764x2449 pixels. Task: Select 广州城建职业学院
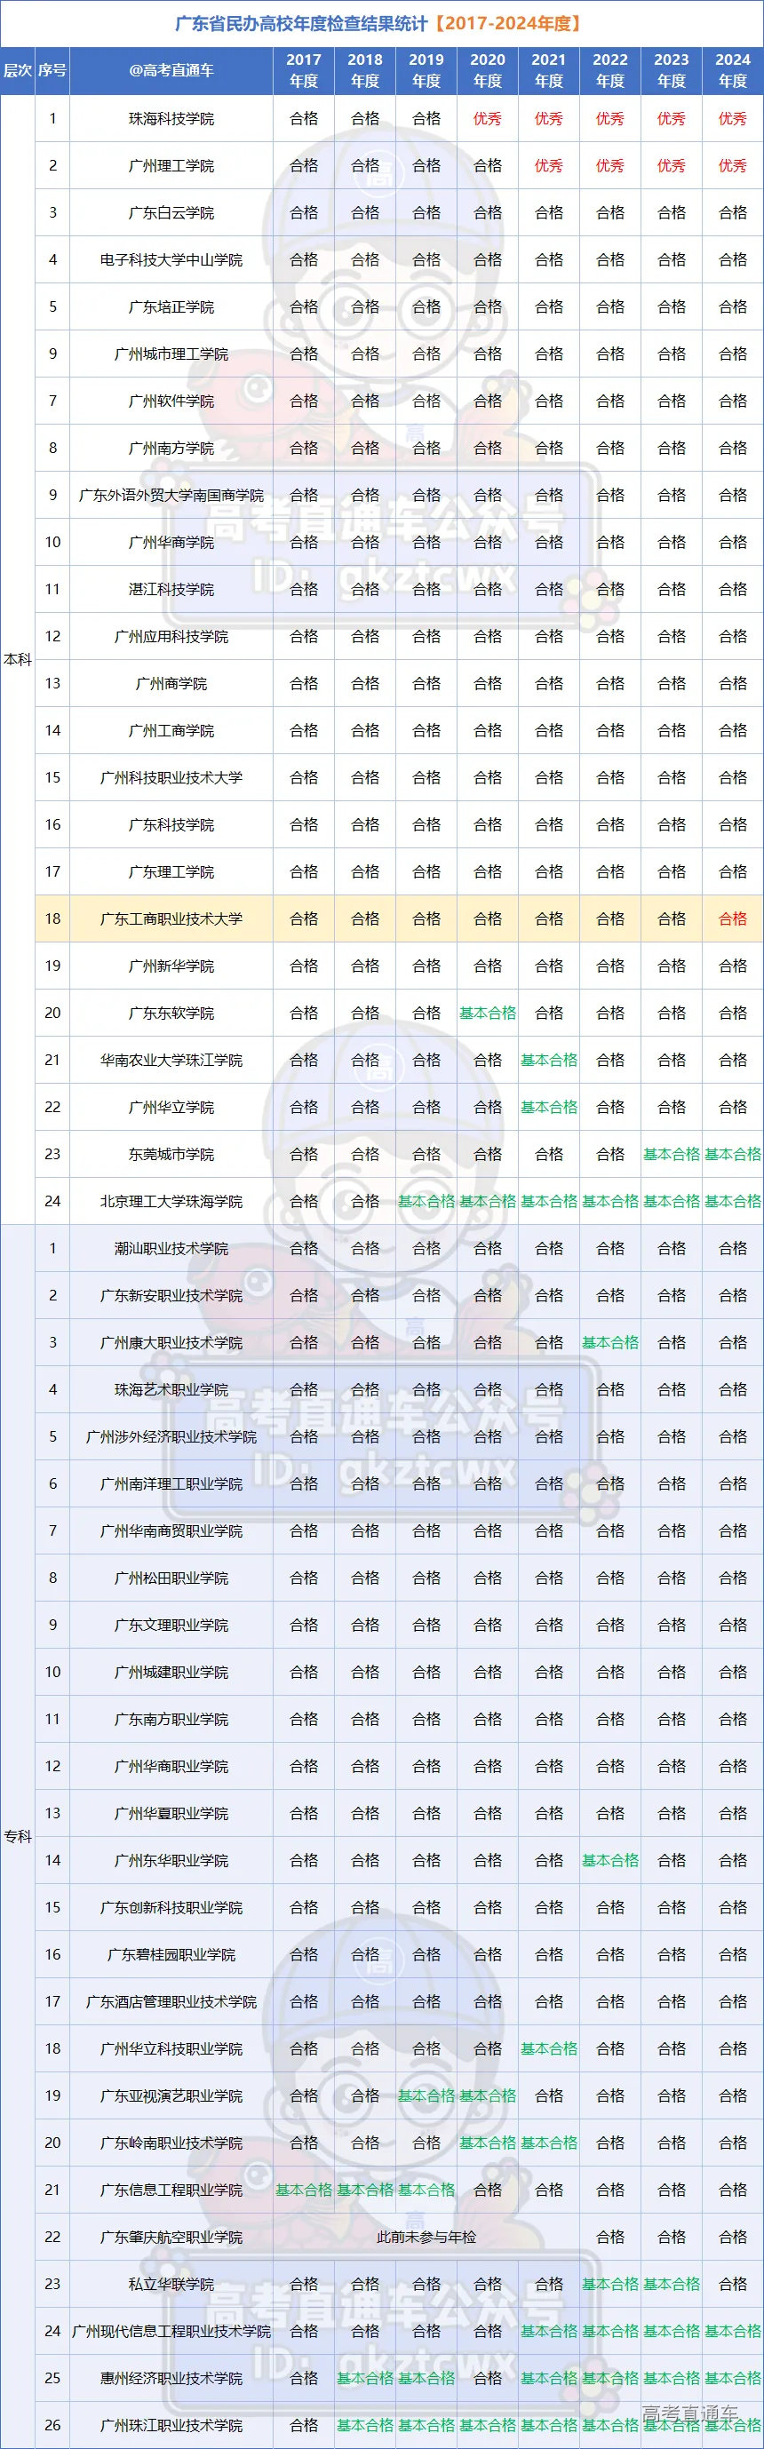tap(171, 1672)
